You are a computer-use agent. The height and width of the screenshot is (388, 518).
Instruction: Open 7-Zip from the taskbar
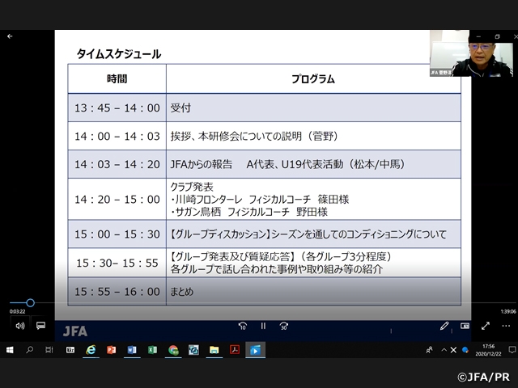[x=70, y=350]
